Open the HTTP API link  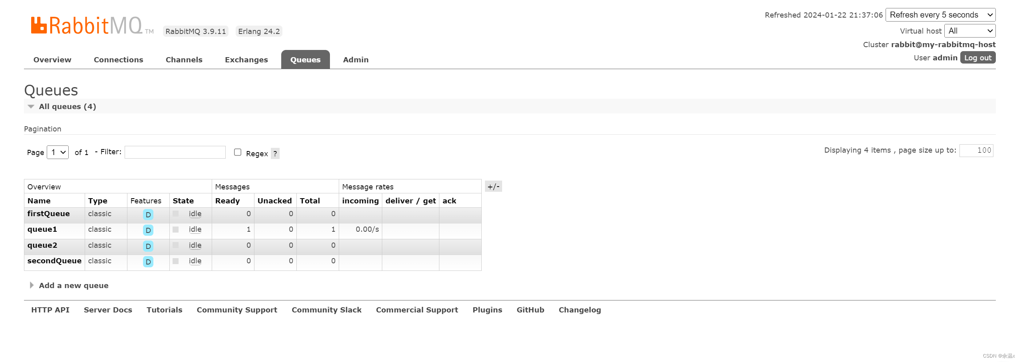pyautogui.click(x=50, y=310)
